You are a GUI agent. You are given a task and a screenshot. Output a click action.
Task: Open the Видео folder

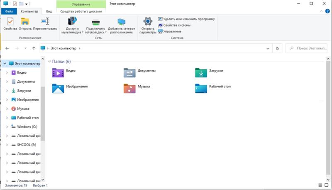click(58, 73)
